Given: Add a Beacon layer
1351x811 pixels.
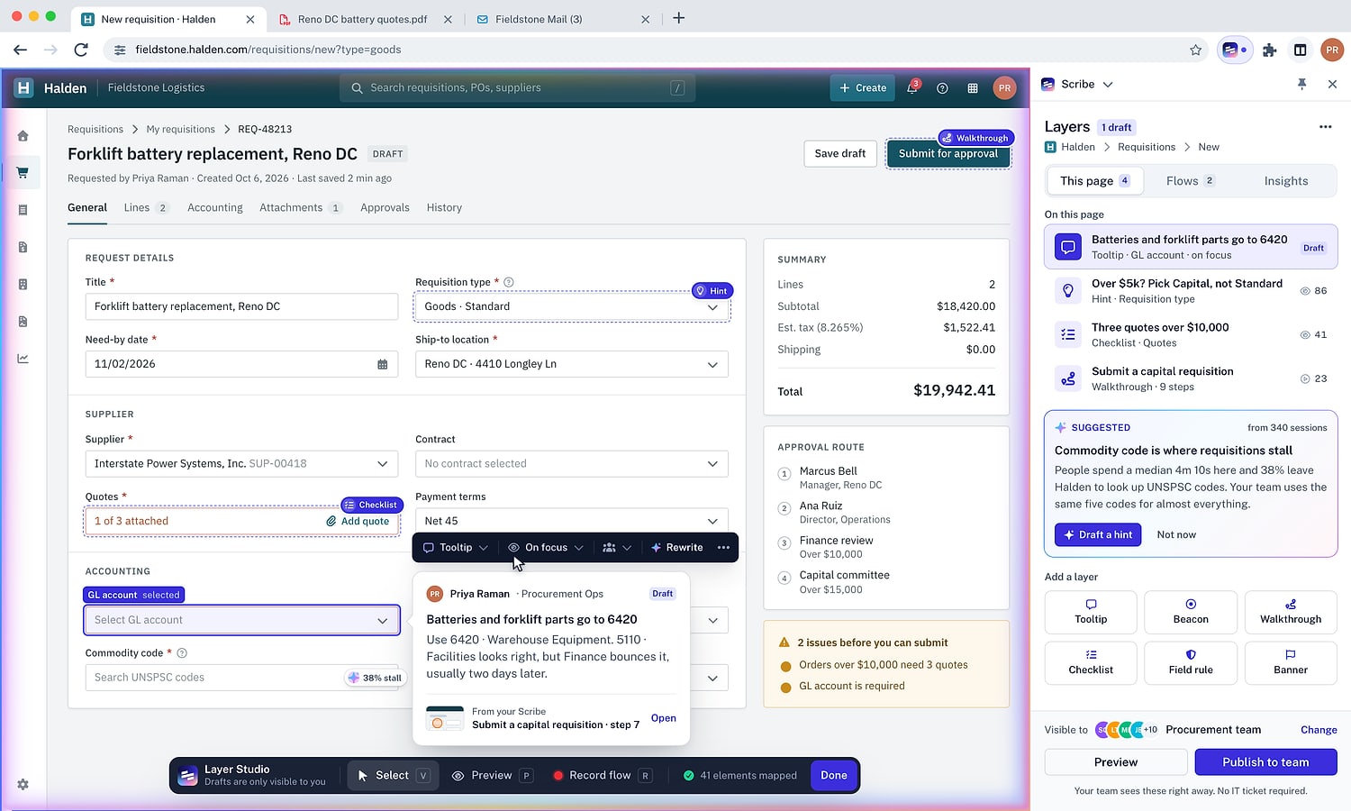Looking at the screenshot, I should coord(1191,612).
